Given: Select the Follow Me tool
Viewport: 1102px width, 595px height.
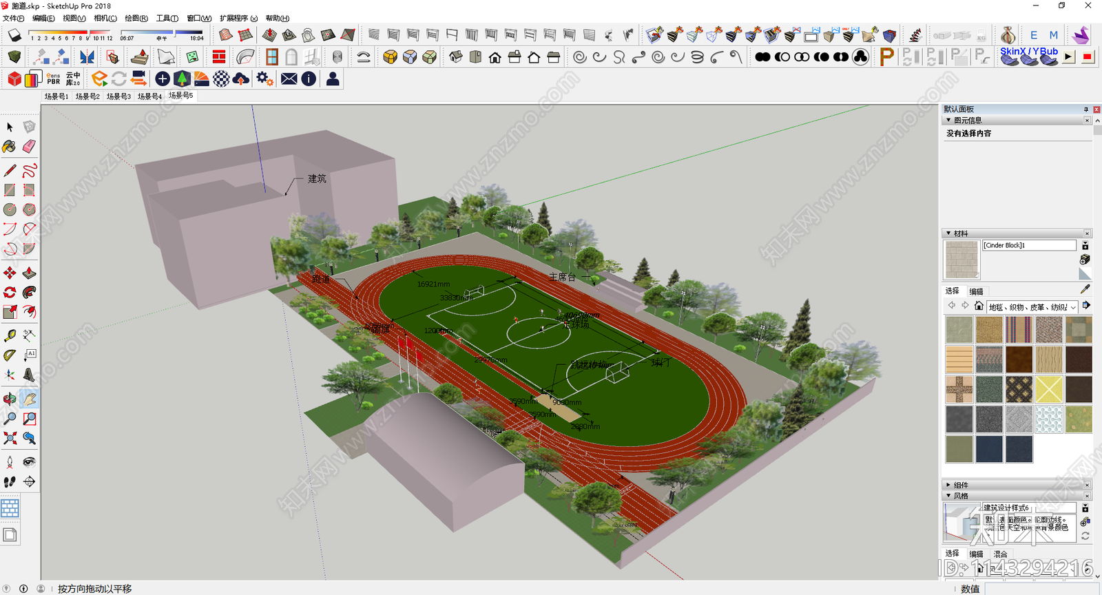Looking at the screenshot, I should coord(29,292).
